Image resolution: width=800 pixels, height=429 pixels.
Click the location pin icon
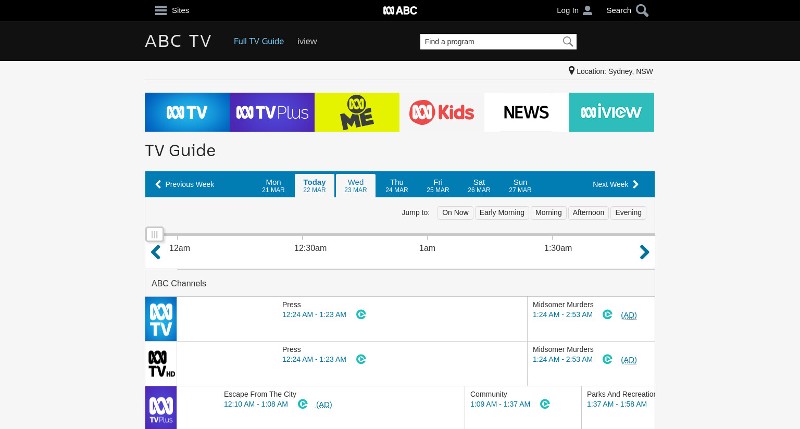pyautogui.click(x=571, y=71)
